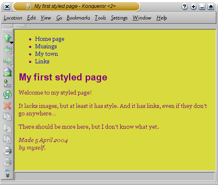Follow the My town link
The width and height of the screenshot is (218, 185).
point(47,54)
